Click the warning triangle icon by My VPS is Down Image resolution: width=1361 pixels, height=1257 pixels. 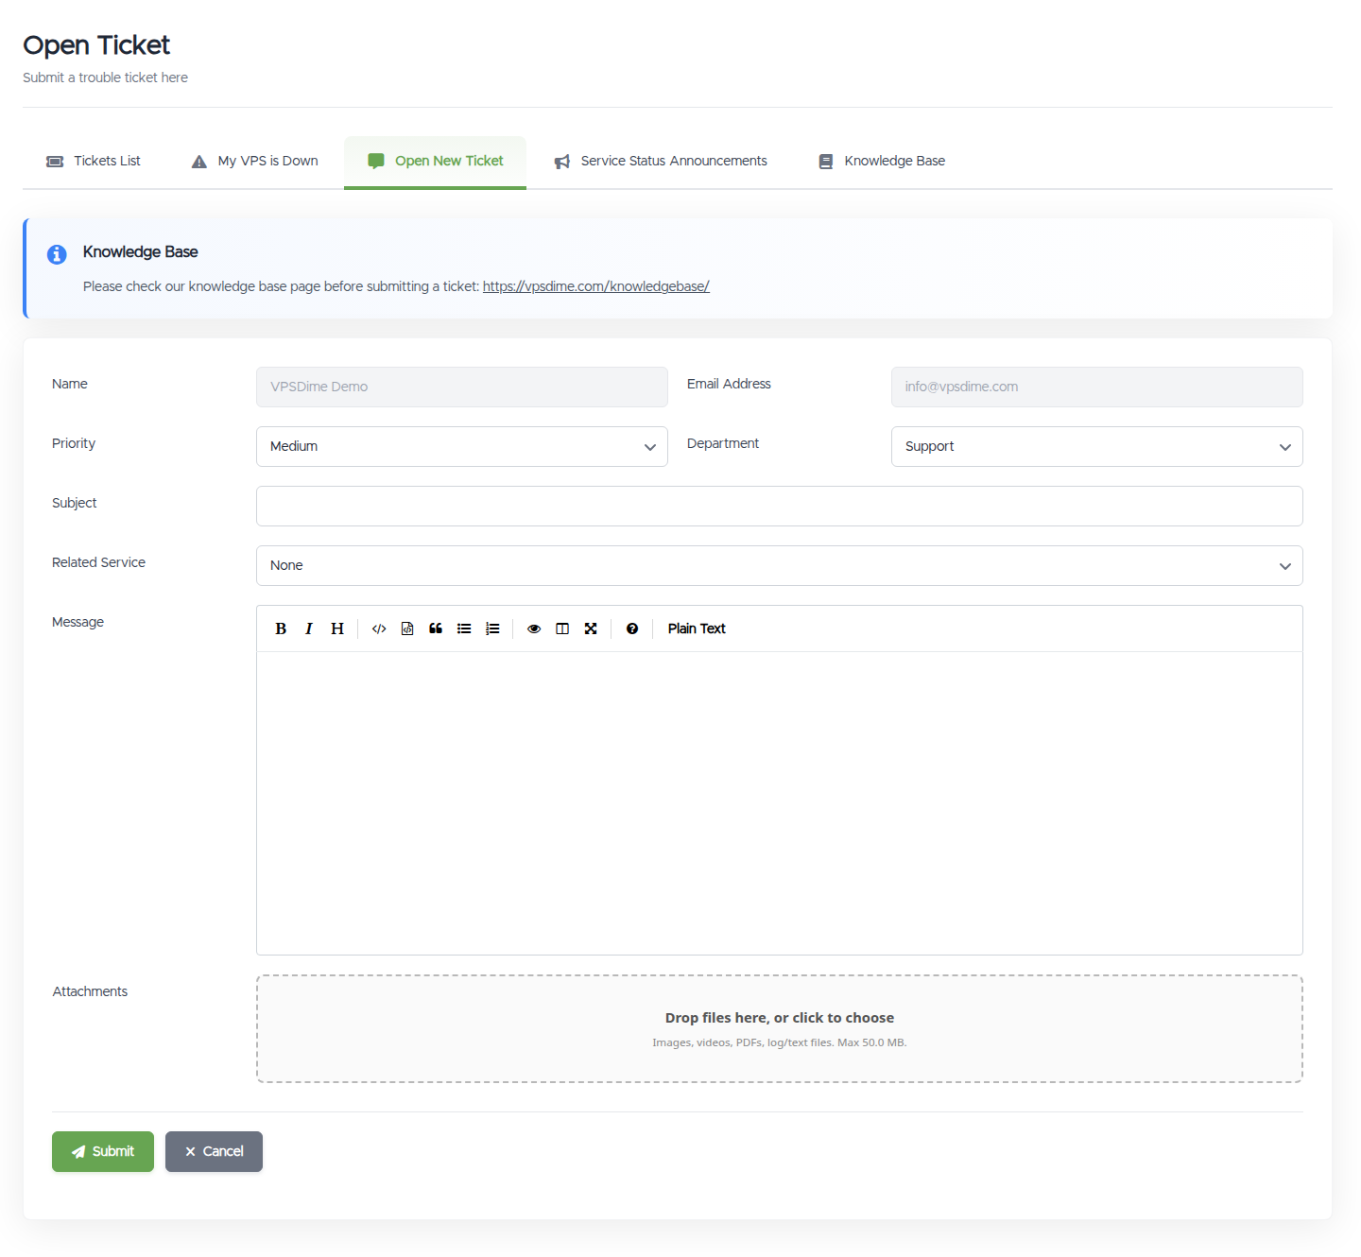(x=198, y=162)
